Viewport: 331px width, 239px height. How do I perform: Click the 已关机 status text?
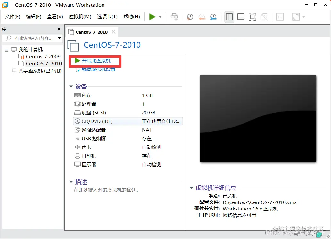coord(230,196)
